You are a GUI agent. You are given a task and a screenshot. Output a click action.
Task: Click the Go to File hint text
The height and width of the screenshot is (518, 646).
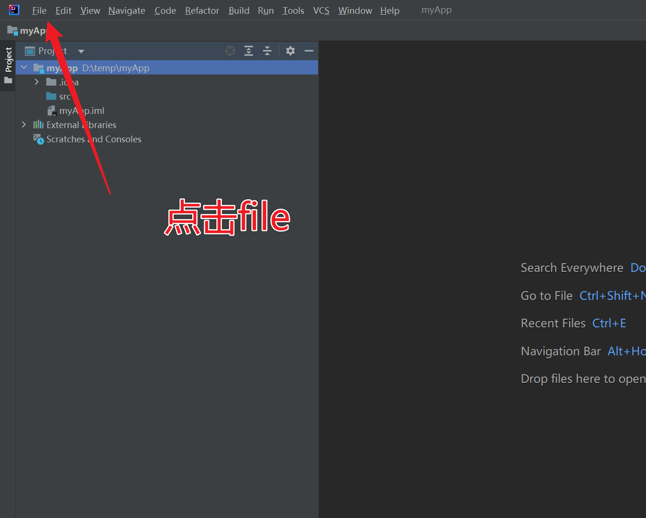tap(547, 296)
